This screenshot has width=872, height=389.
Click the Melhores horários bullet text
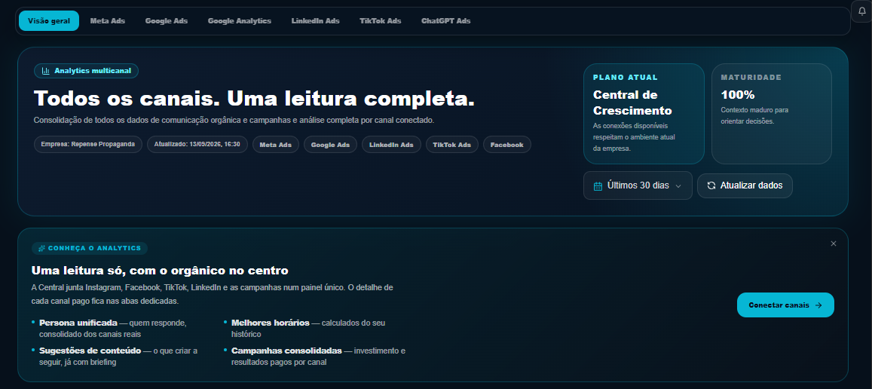click(x=271, y=323)
